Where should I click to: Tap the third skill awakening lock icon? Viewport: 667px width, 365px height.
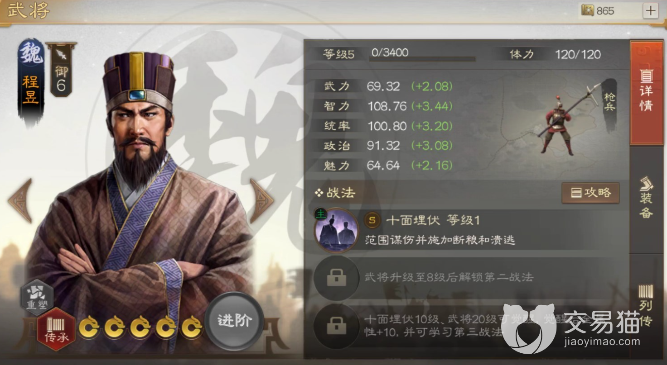(x=336, y=326)
